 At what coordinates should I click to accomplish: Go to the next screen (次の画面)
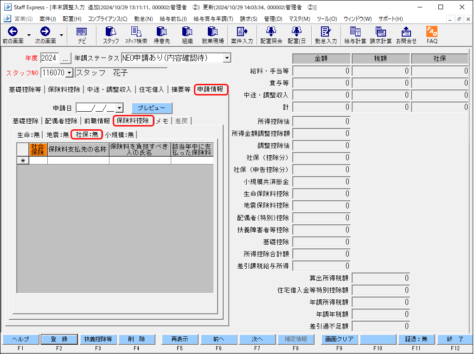point(45,35)
